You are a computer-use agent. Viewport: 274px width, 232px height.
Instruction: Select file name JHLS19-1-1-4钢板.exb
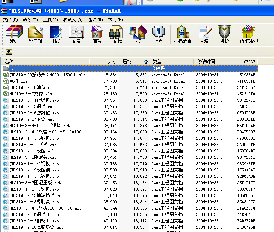pos(34,176)
